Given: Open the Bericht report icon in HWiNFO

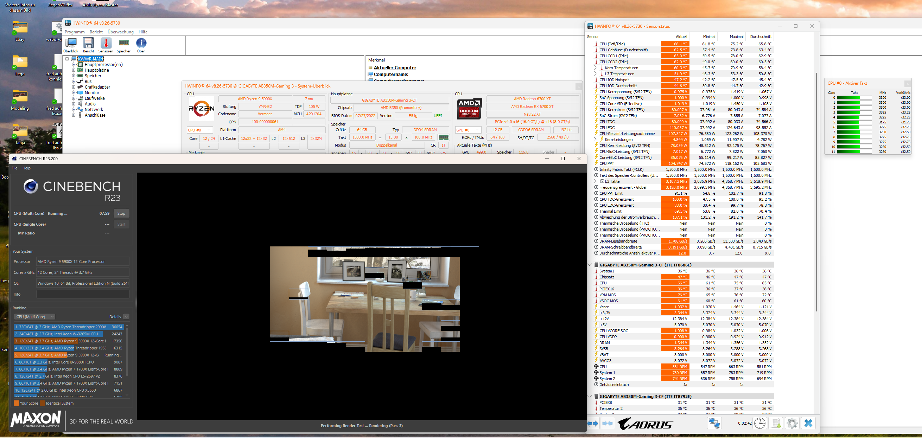Looking at the screenshot, I should (x=88, y=44).
